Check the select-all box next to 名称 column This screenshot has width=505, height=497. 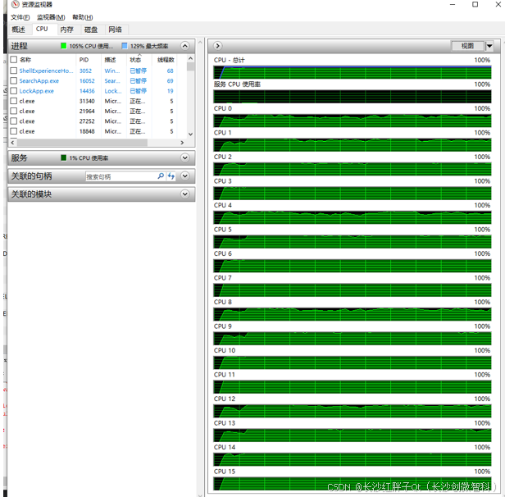pos(13,60)
